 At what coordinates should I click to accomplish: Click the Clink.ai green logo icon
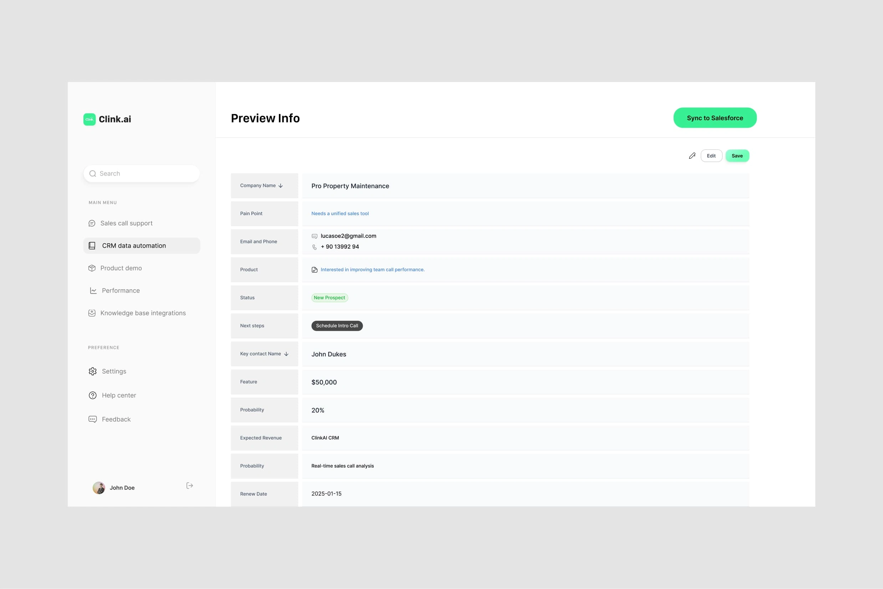90,119
